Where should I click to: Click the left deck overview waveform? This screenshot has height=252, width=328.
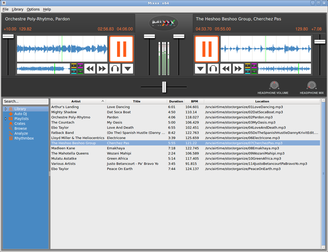coord(44,69)
